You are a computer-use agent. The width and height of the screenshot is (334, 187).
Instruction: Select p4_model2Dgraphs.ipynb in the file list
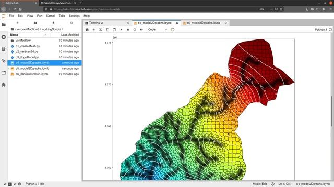pyautogui.click(x=45, y=63)
